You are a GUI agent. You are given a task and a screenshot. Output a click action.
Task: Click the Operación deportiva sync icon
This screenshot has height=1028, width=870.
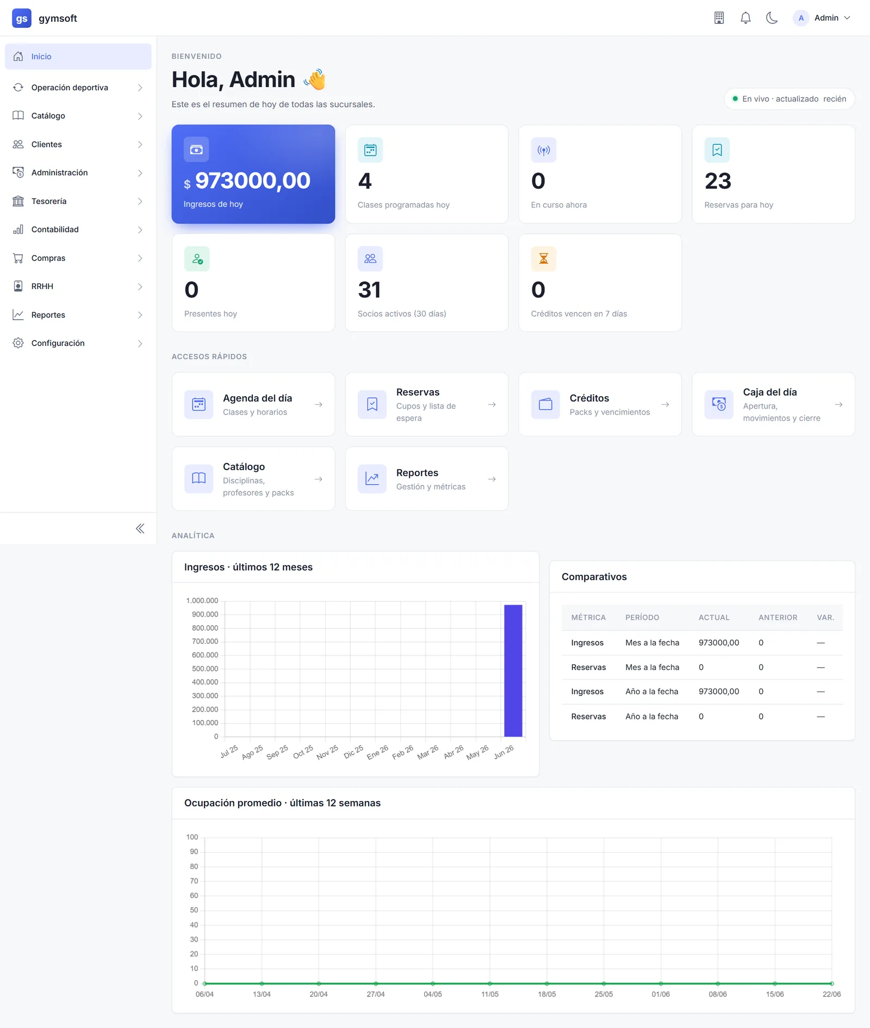pos(18,88)
